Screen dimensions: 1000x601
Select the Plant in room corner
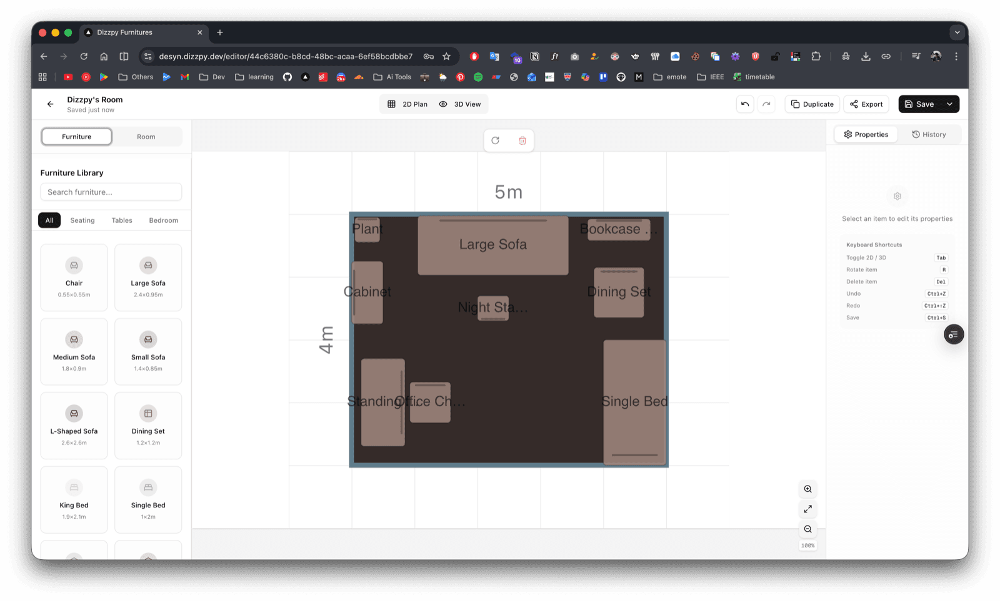point(367,229)
